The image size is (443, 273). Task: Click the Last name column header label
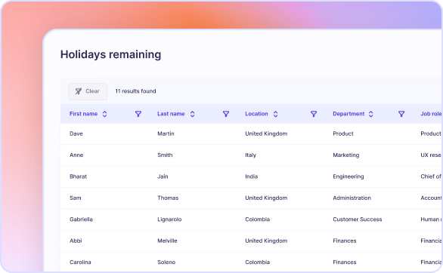[x=171, y=114]
